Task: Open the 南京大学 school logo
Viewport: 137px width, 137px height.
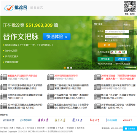Action: [x=60, y=120]
